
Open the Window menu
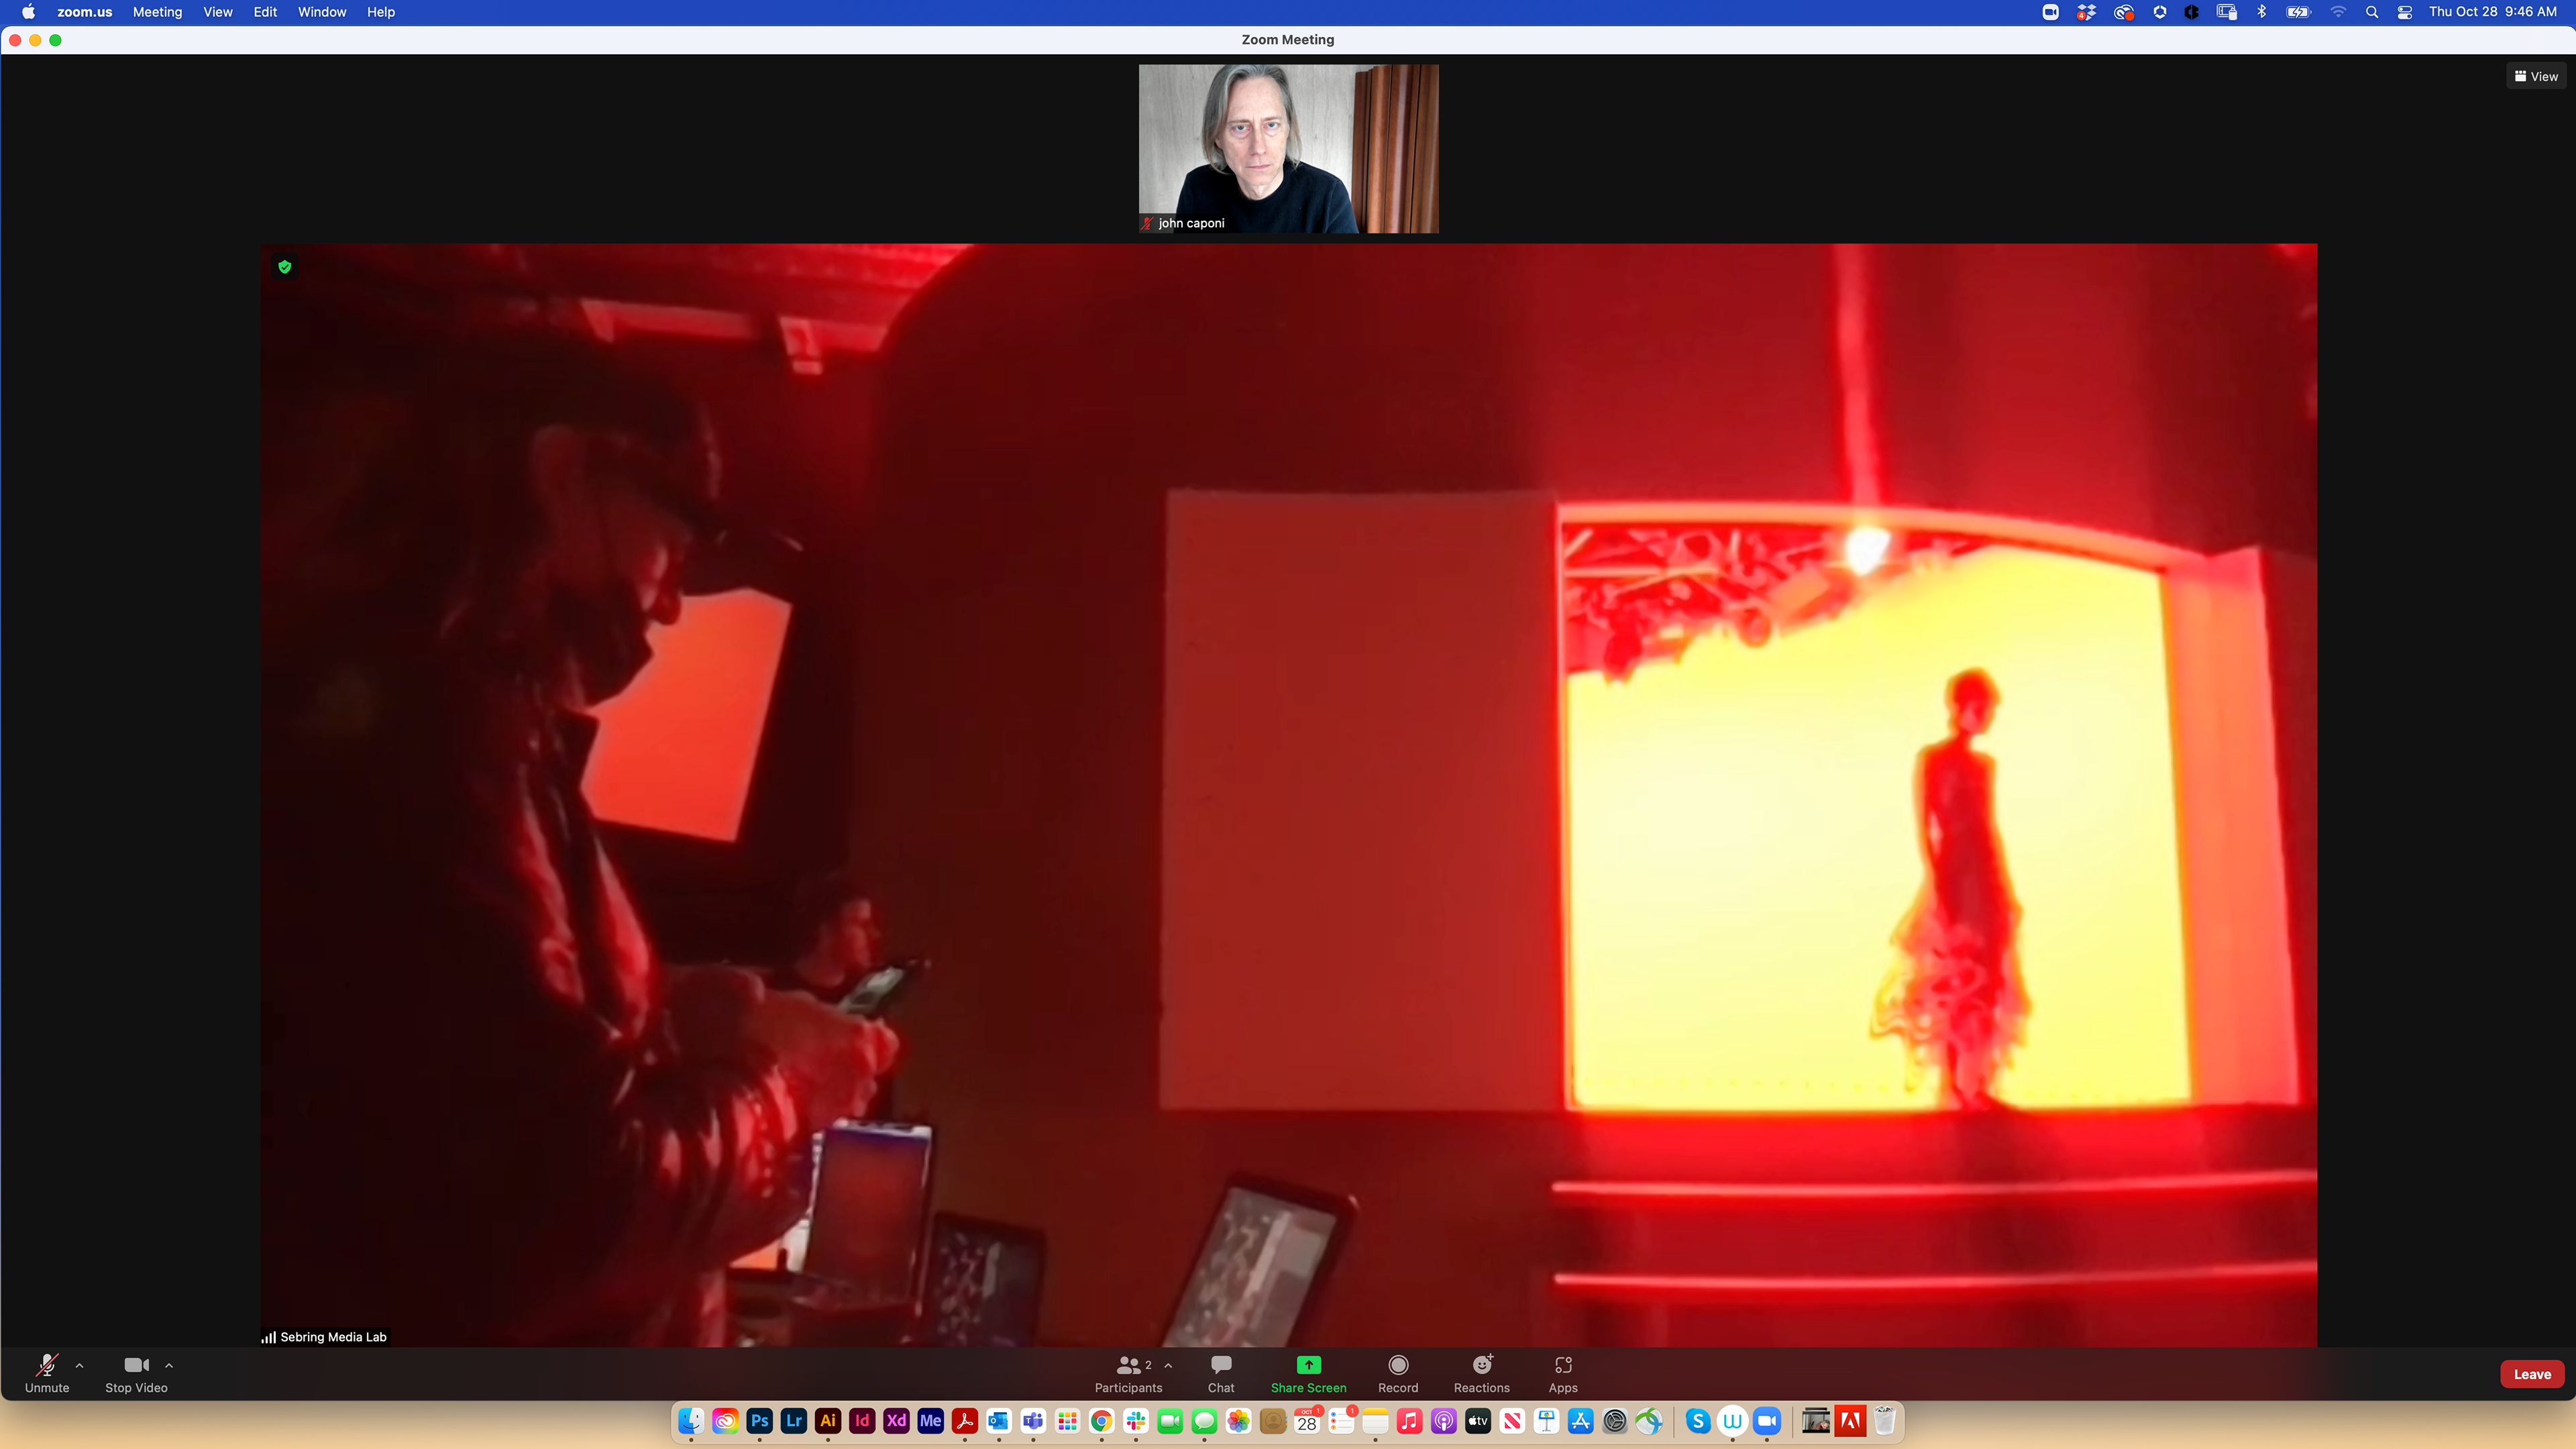(322, 12)
